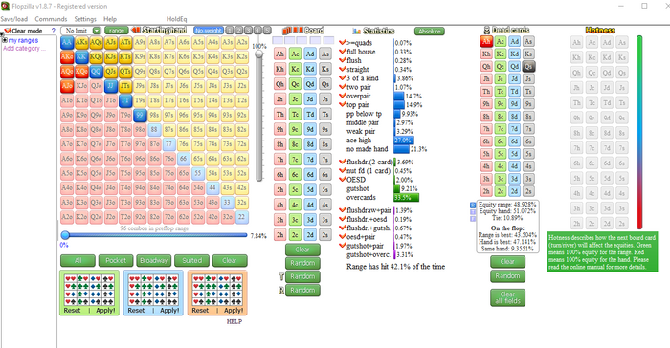
Task: Select weight preset button 3
Action: tap(248, 31)
